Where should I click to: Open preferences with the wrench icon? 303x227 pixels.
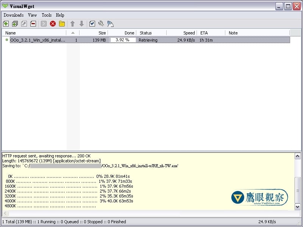(x=101, y=24)
